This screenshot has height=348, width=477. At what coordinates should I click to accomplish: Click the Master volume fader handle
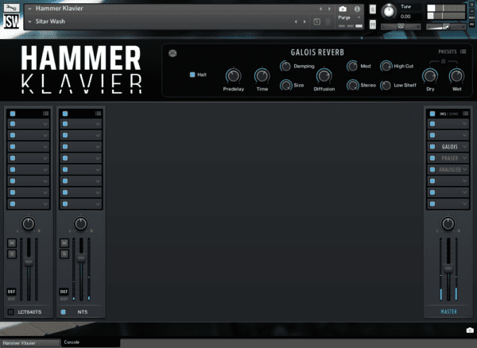pos(448,268)
